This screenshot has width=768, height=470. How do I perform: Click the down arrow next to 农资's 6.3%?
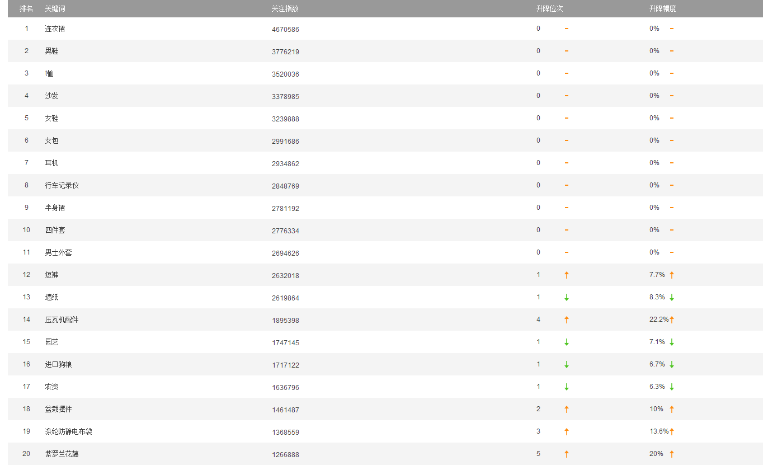[x=672, y=387]
